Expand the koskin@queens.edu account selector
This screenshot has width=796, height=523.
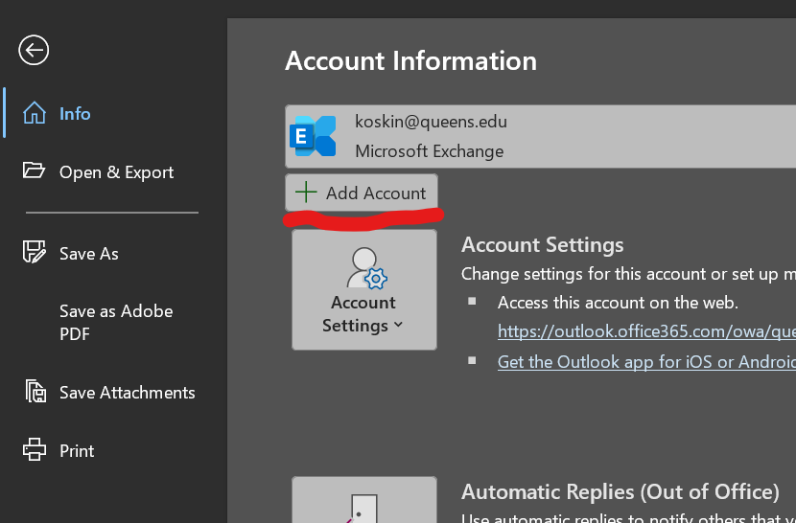[540, 136]
